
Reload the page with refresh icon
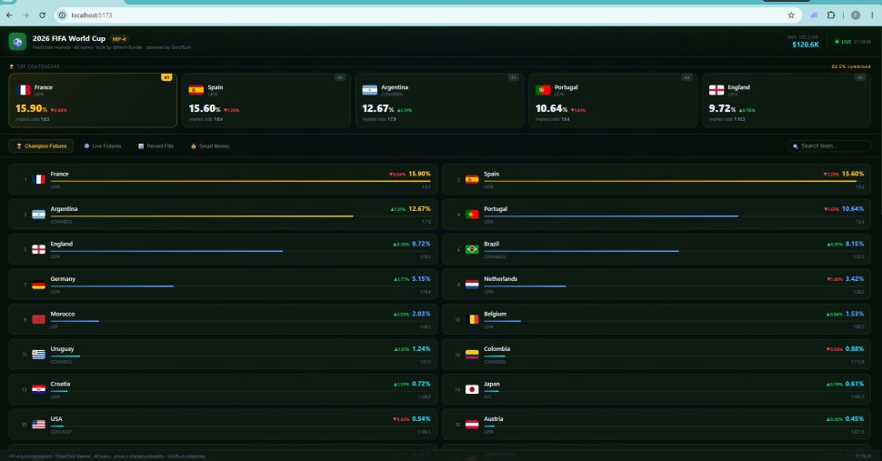pos(42,15)
